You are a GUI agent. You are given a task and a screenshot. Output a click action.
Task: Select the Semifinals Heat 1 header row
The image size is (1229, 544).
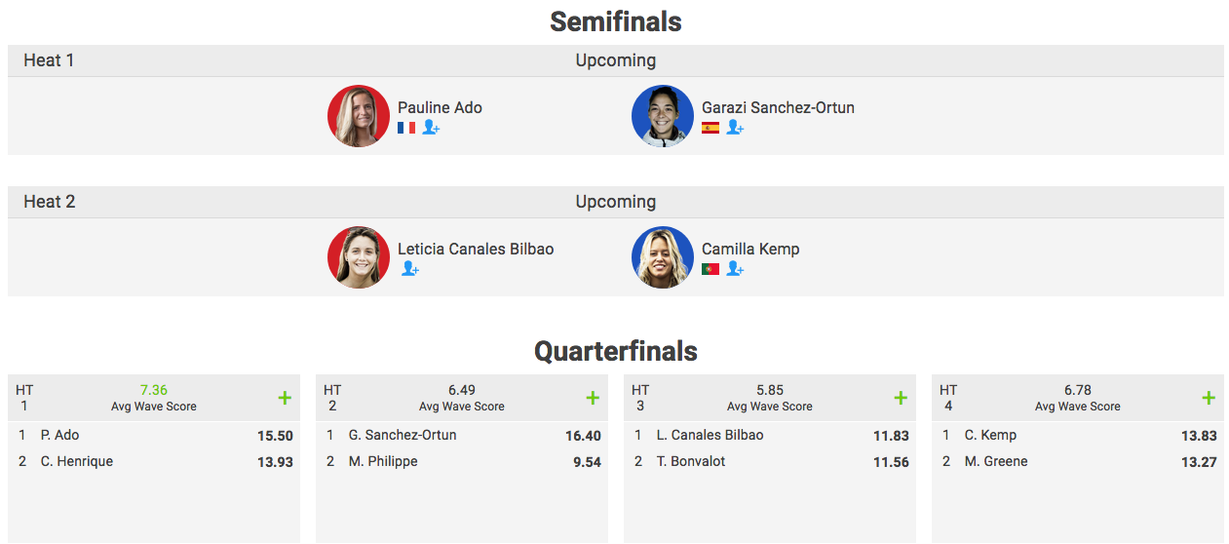click(615, 60)
